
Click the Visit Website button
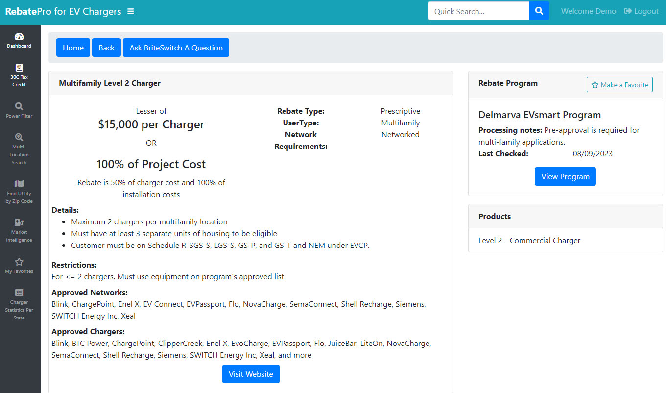tap(251, 374)
